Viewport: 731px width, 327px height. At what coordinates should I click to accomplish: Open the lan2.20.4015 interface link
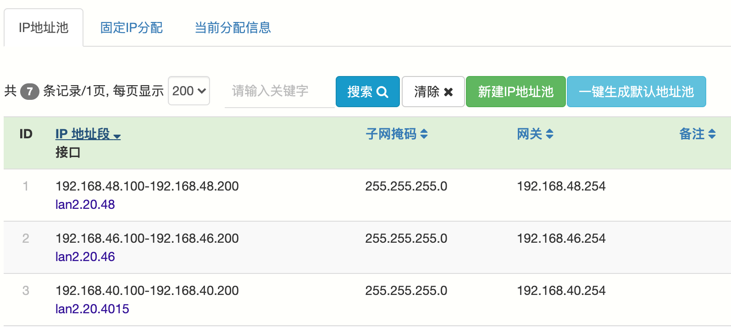point(92,309)
